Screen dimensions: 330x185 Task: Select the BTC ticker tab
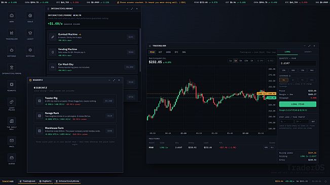coord(176,52)
